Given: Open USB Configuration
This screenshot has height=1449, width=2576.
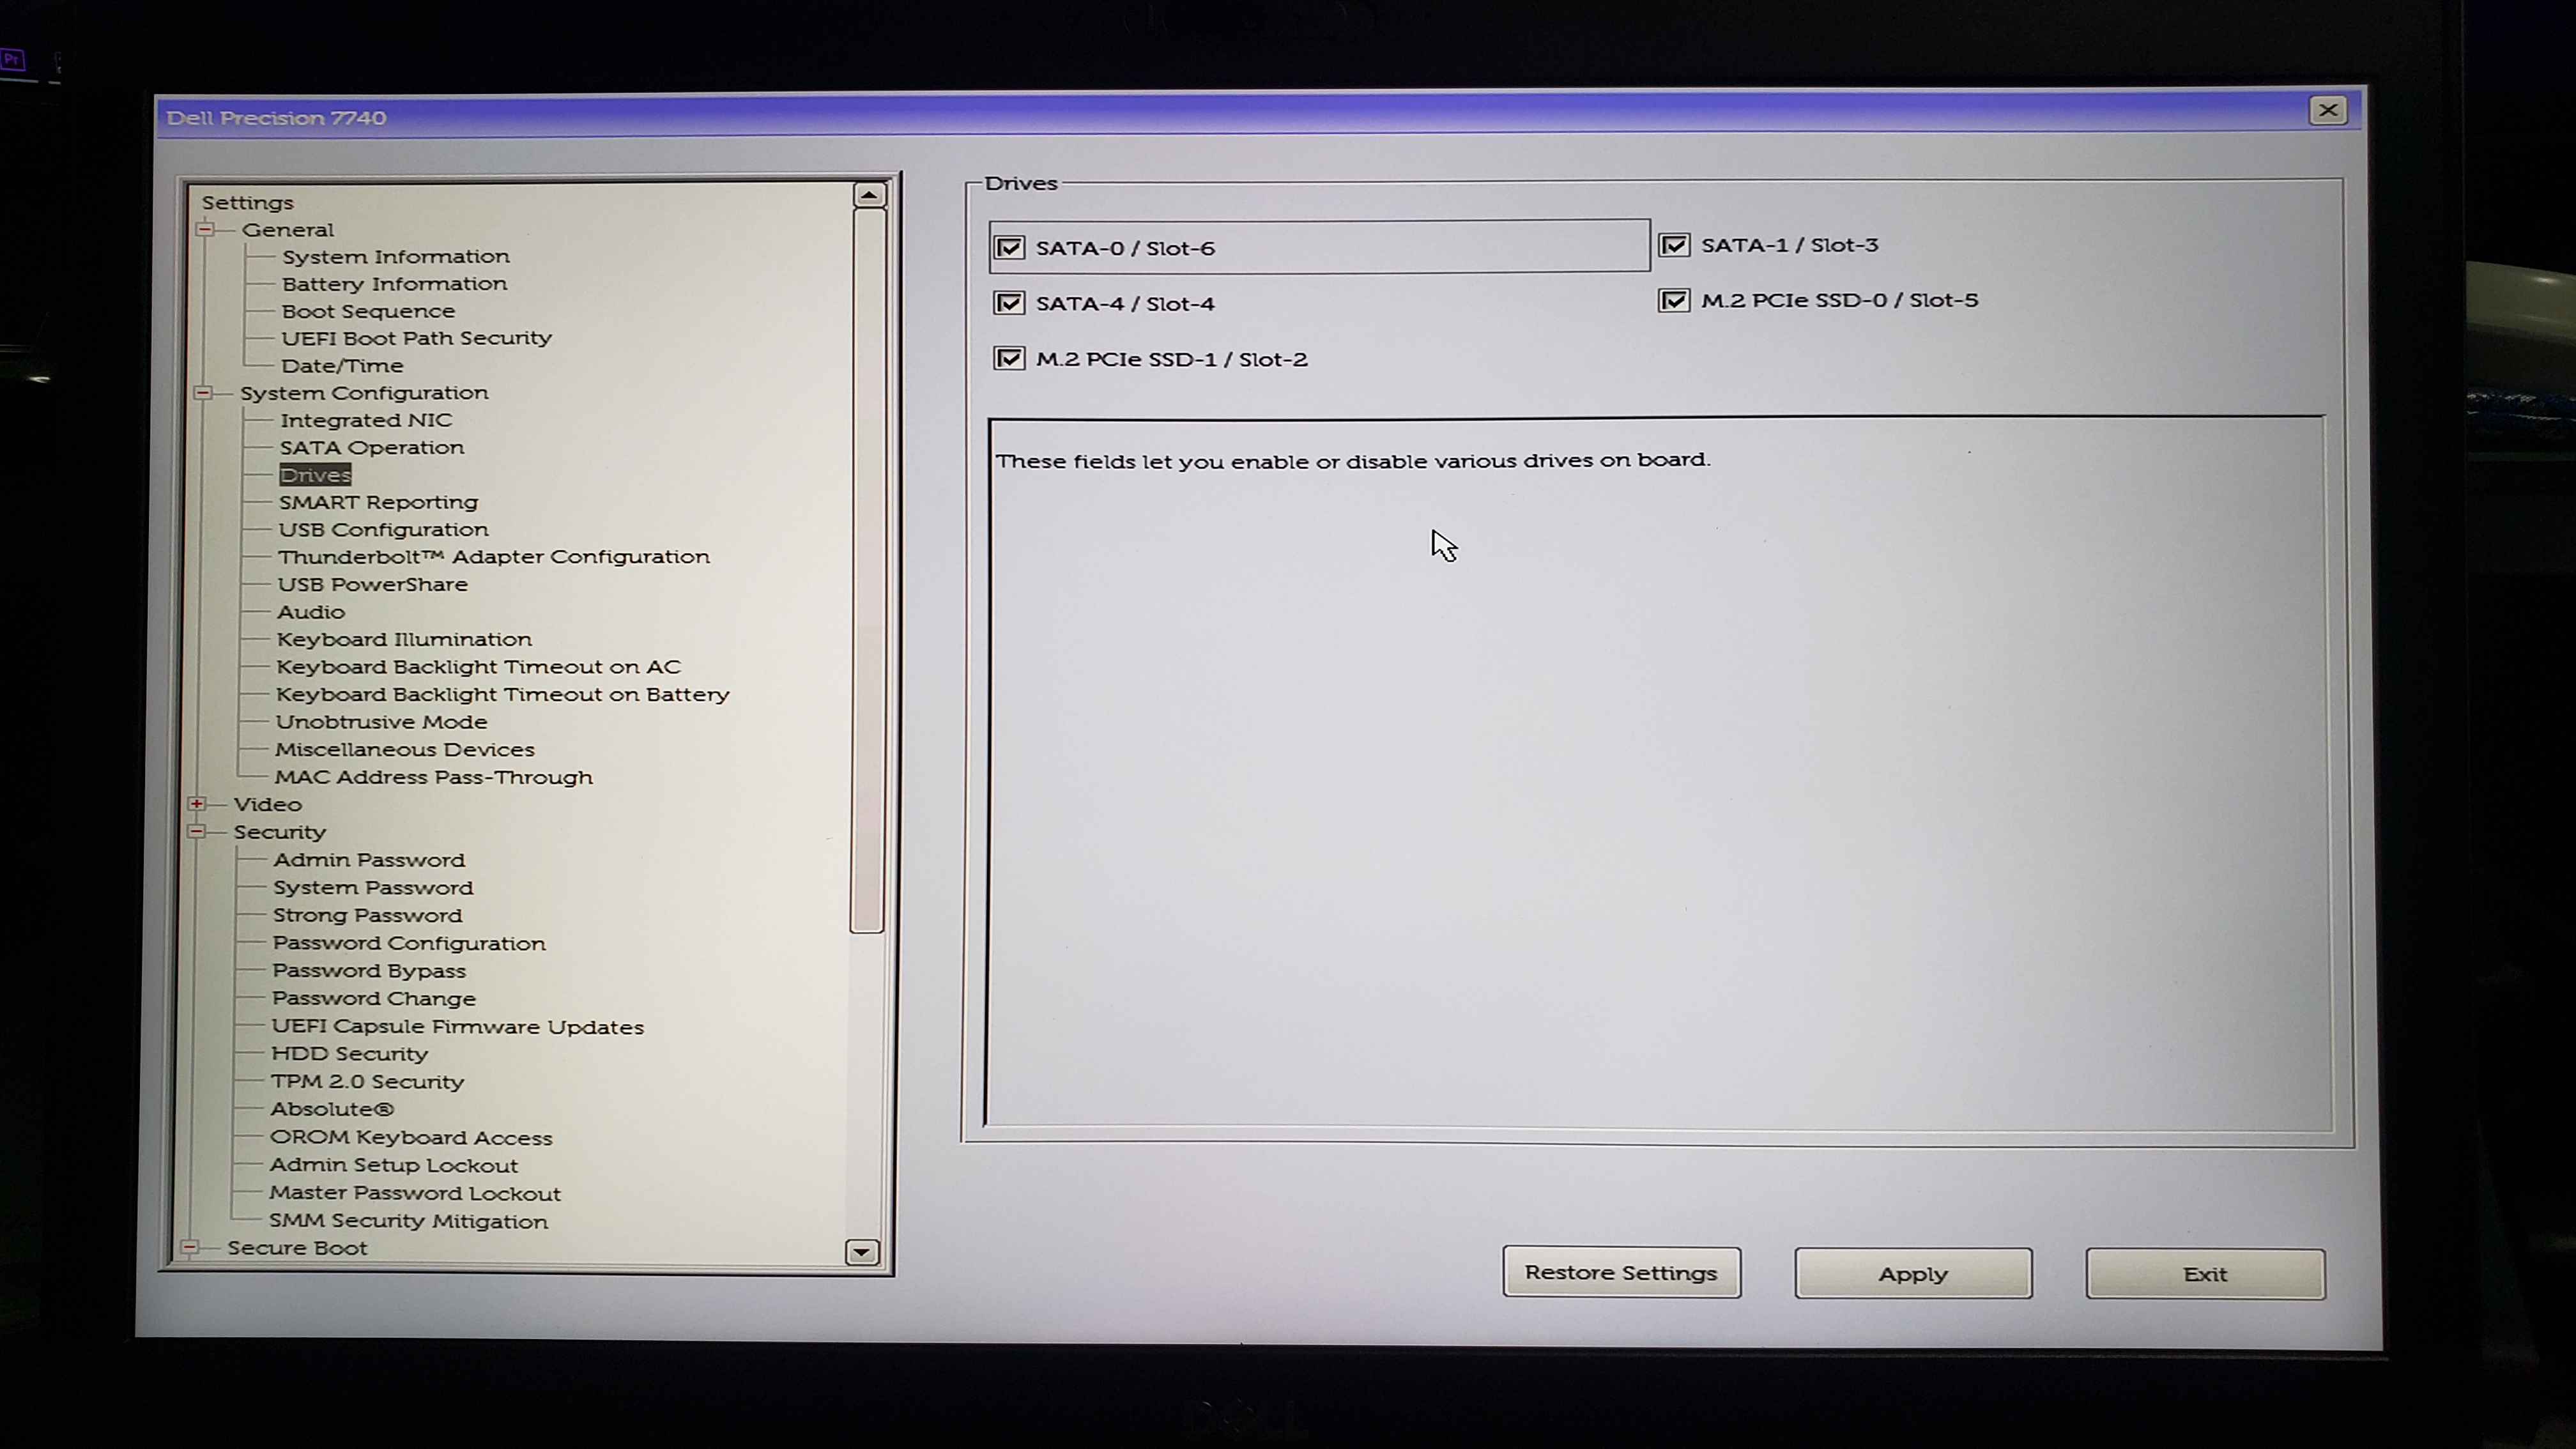Looking at the screenshot, I should (x=383, y=529).
